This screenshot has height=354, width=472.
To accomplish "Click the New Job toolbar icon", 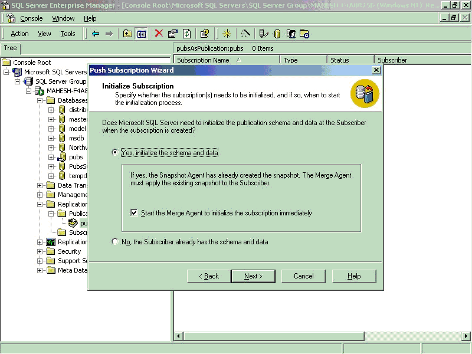I will pyautogui.click(x=304, y=34).
